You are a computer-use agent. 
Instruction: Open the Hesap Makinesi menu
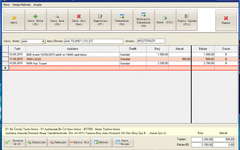(x=21, y=5)
